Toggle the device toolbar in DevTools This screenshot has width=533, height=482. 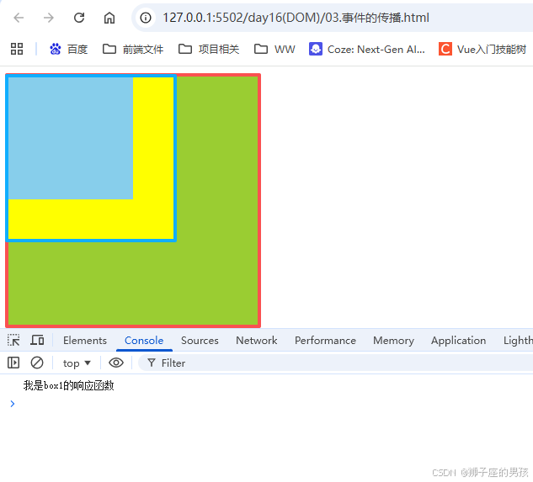[x=37, y=340]
